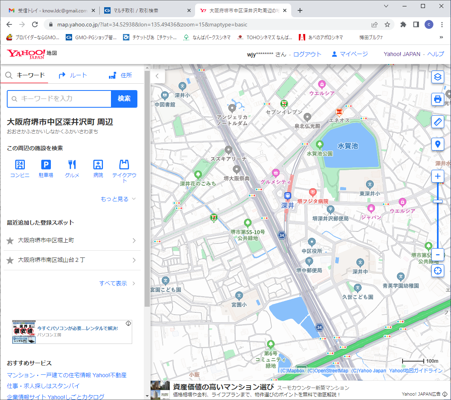Image resolution: width=451 pixels, height=400 pixels.
Task: Click the コンビニ convenience store icon
Action: 20,165
